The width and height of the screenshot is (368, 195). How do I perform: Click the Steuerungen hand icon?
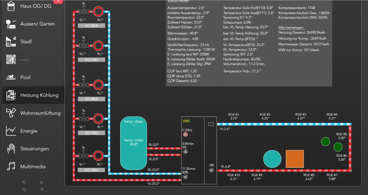coord(11,149)
